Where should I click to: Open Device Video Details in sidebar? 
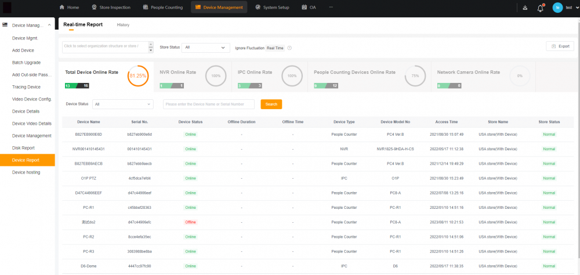[x=32, y=124]
